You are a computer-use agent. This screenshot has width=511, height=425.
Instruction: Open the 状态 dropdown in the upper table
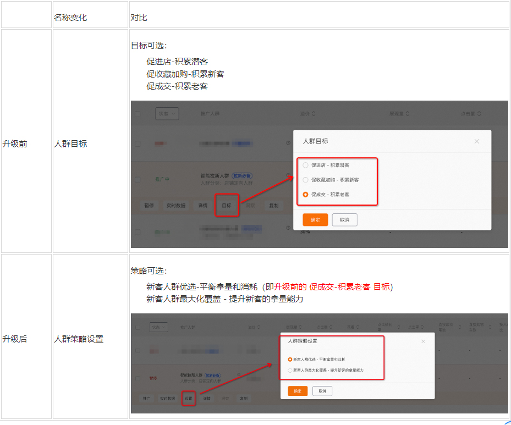coord(167,114)
